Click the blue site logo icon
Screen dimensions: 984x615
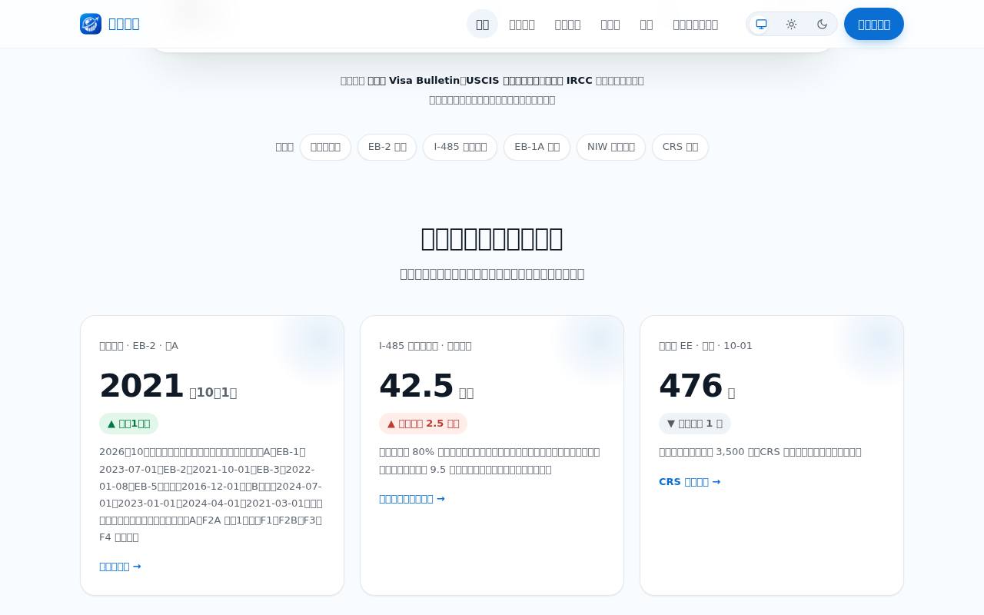click(91, 24)
